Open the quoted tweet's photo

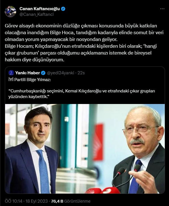[85, 149]
